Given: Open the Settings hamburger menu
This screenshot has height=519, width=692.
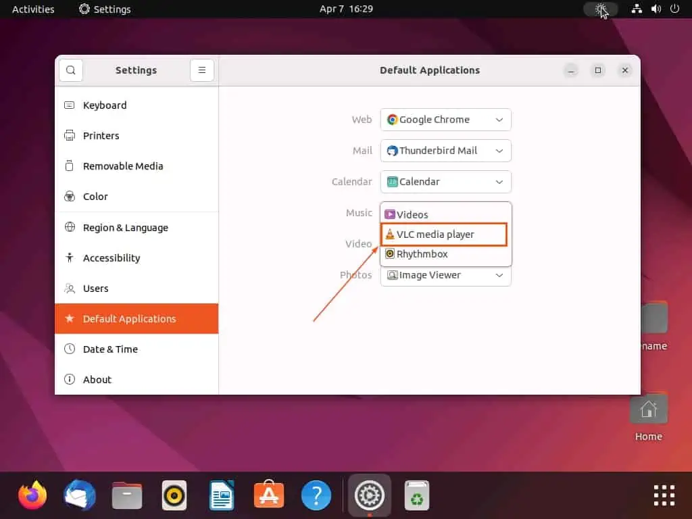Looking at the screenshot, I should click(202, 70).
